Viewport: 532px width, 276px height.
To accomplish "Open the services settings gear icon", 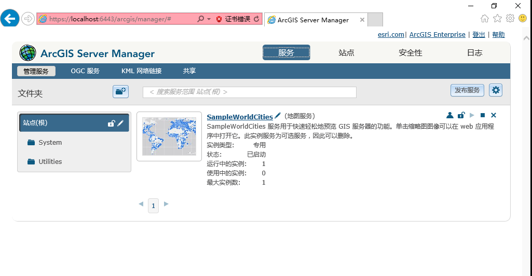I will click(x=496, y=90).
